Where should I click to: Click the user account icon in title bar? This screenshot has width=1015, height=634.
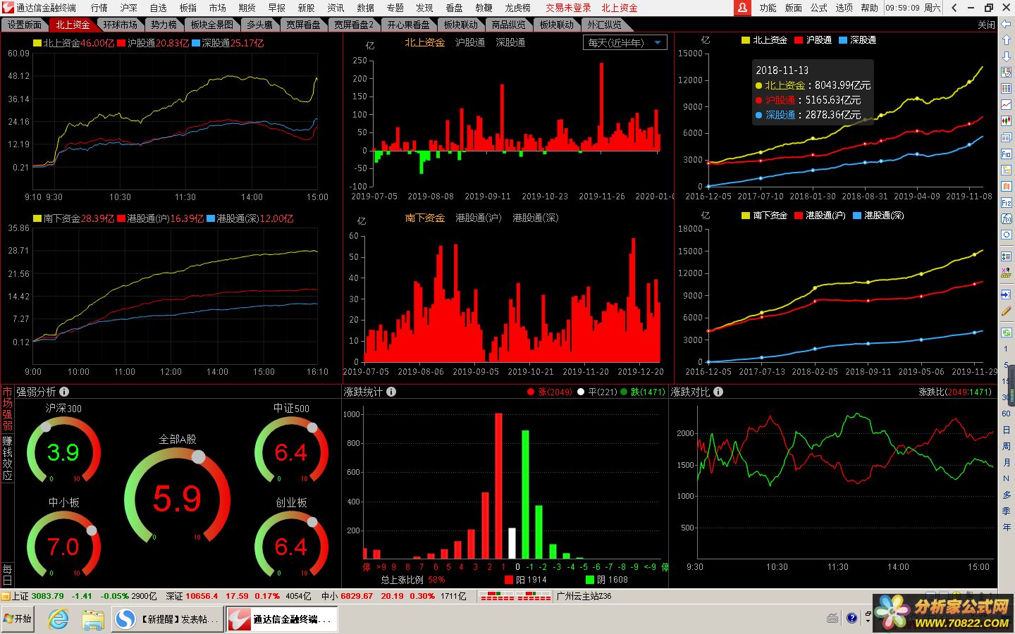[x=743, y=8]
